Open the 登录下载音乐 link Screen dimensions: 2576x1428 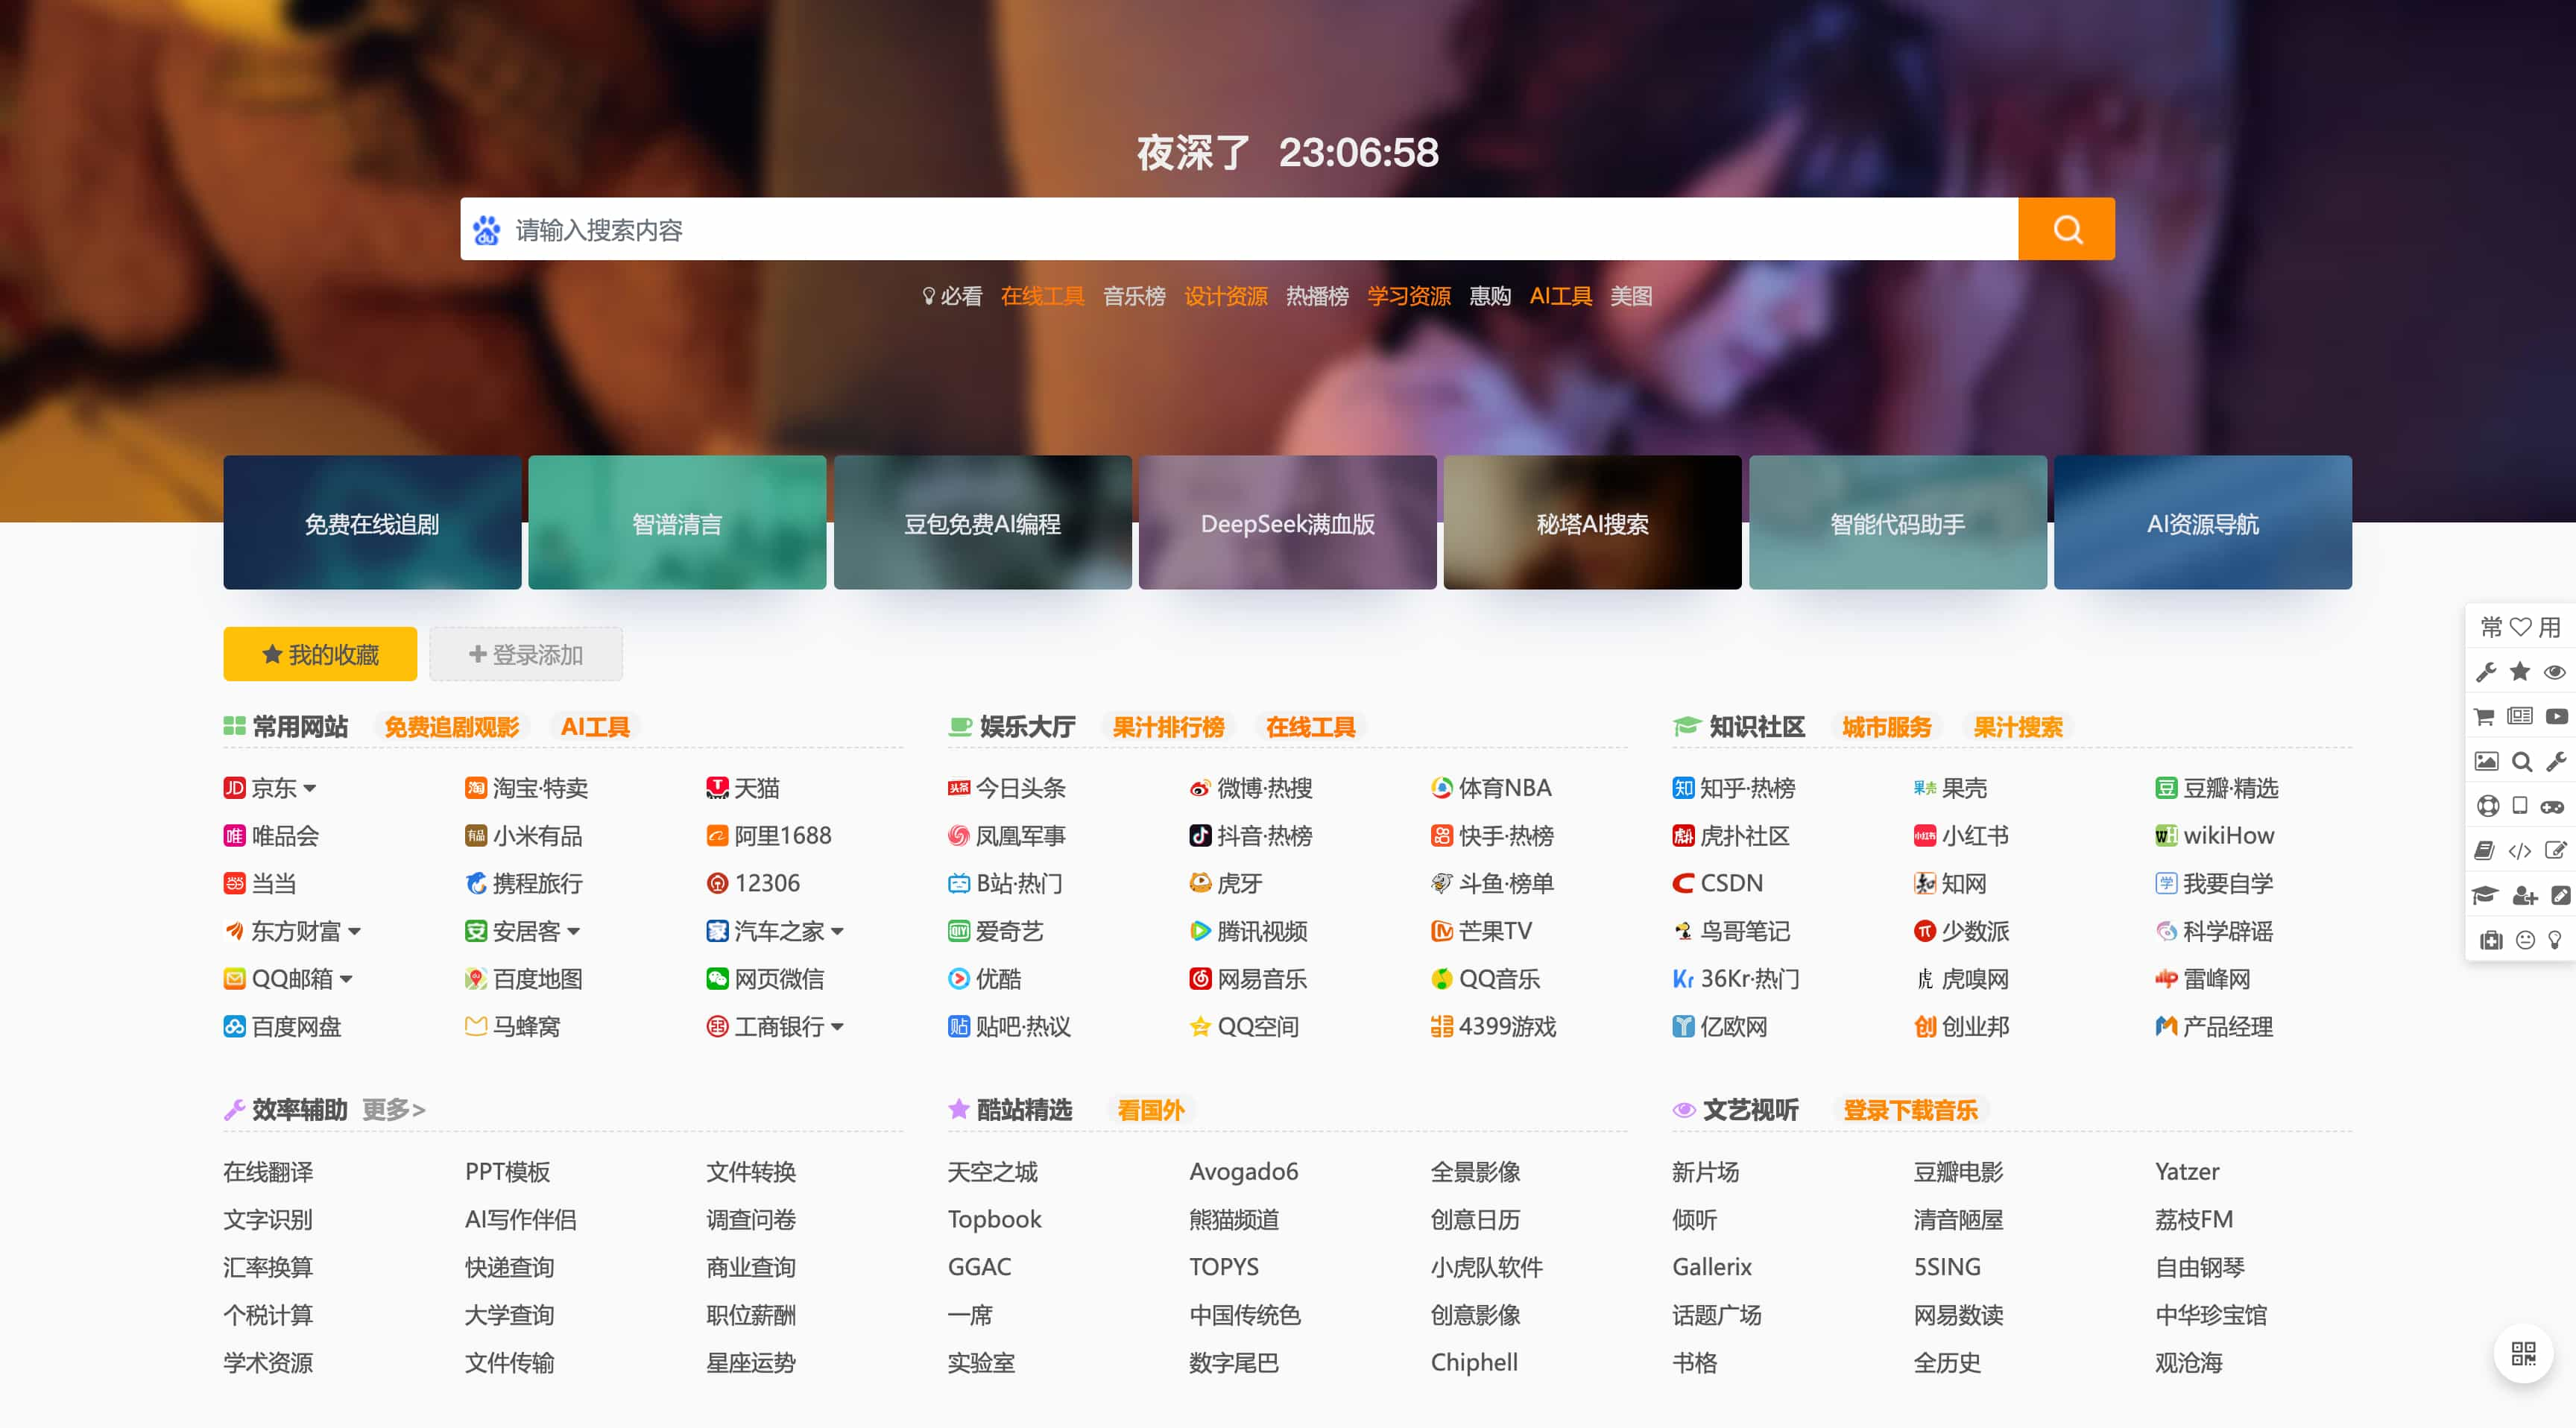click(x=1910, y=1110)
